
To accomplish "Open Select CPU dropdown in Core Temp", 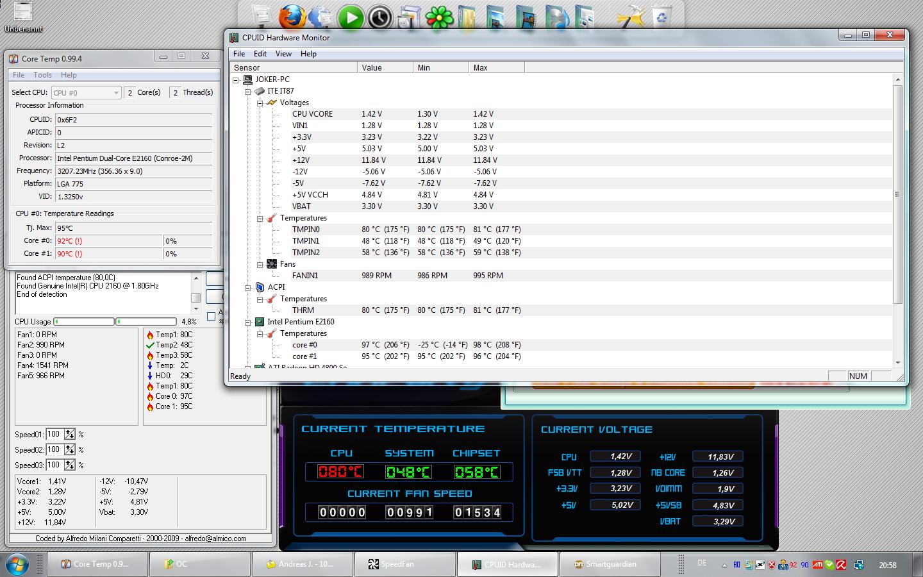I will (x=86, y=93).
